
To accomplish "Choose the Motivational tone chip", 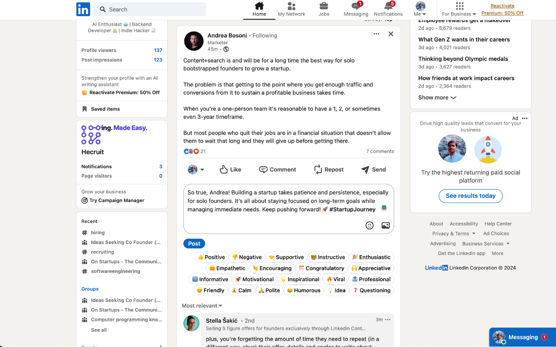I will click(x=254, y=279).
